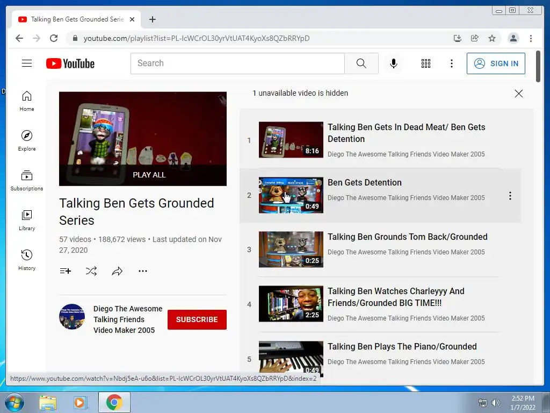Open Library in sidebar
This screenshot has width=550, height=413.
tap(27, 220)
